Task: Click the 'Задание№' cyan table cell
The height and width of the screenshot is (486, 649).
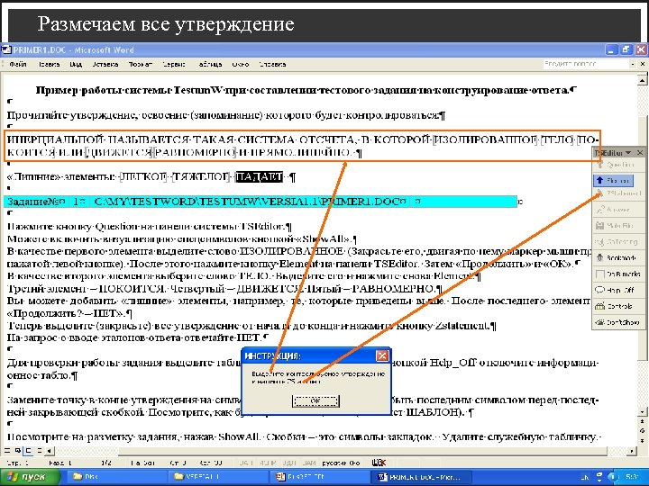Action: 36,202
